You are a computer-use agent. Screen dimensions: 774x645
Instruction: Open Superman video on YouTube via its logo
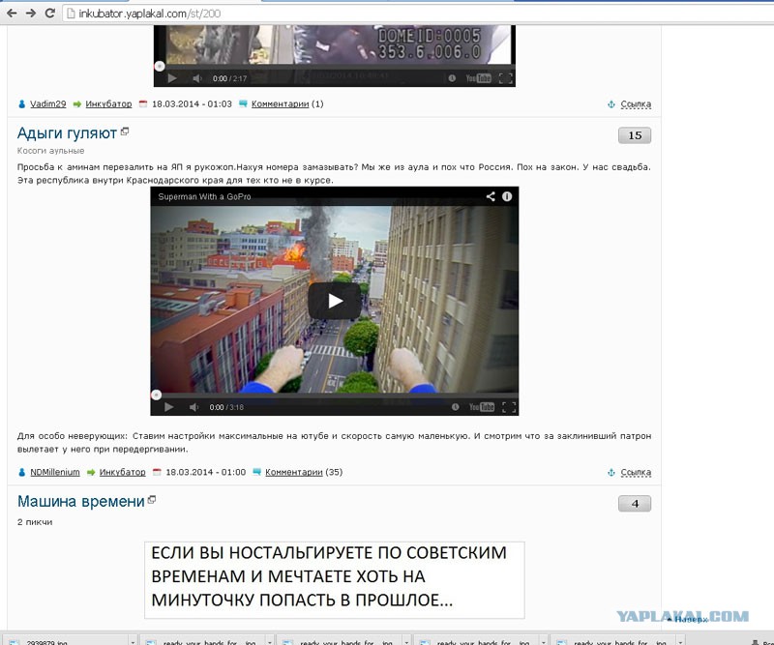click(x=482, y=407)
